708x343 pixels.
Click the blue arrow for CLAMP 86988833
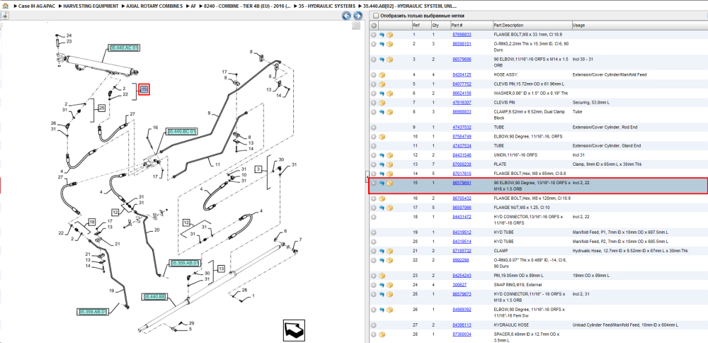tap(382, 112)
